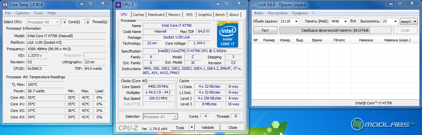Click the Frequency field in Core Temp

pos(66,49)
